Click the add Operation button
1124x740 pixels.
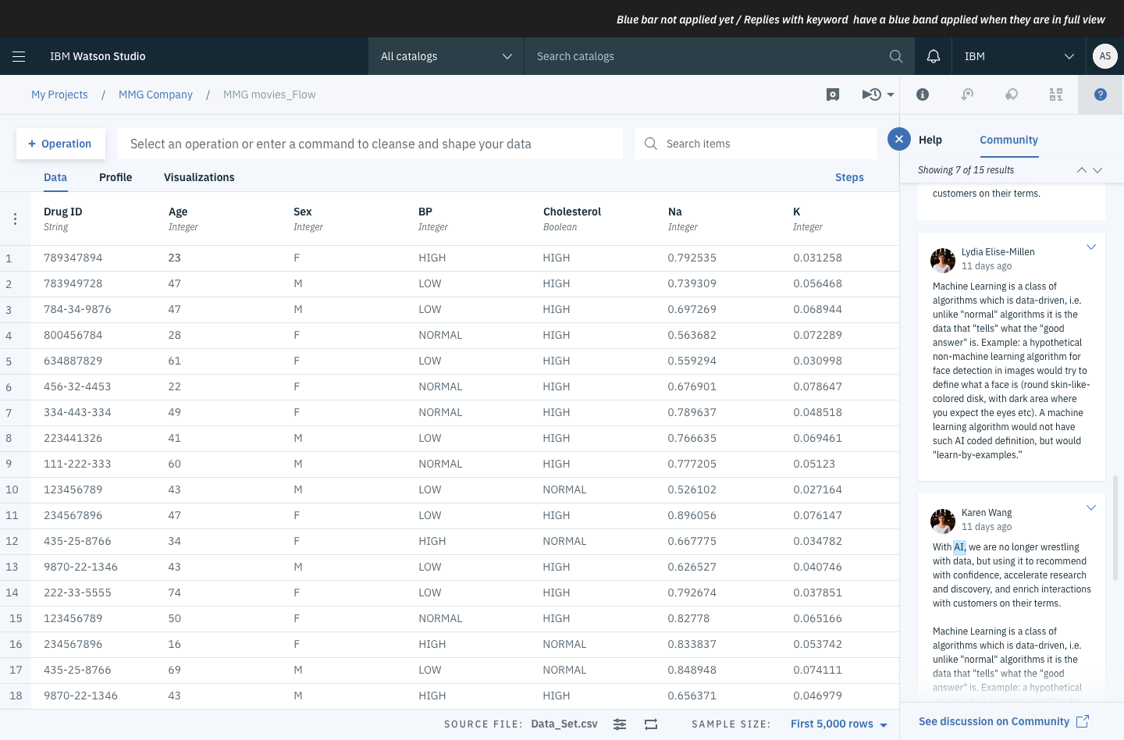[x=60, y=144]
